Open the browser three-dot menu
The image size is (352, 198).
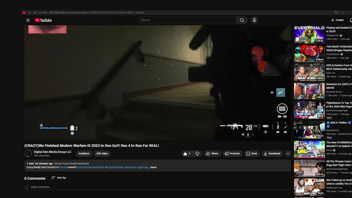pos(343,13)
